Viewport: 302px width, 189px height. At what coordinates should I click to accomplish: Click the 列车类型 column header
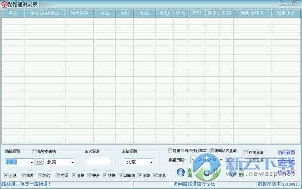79,13
